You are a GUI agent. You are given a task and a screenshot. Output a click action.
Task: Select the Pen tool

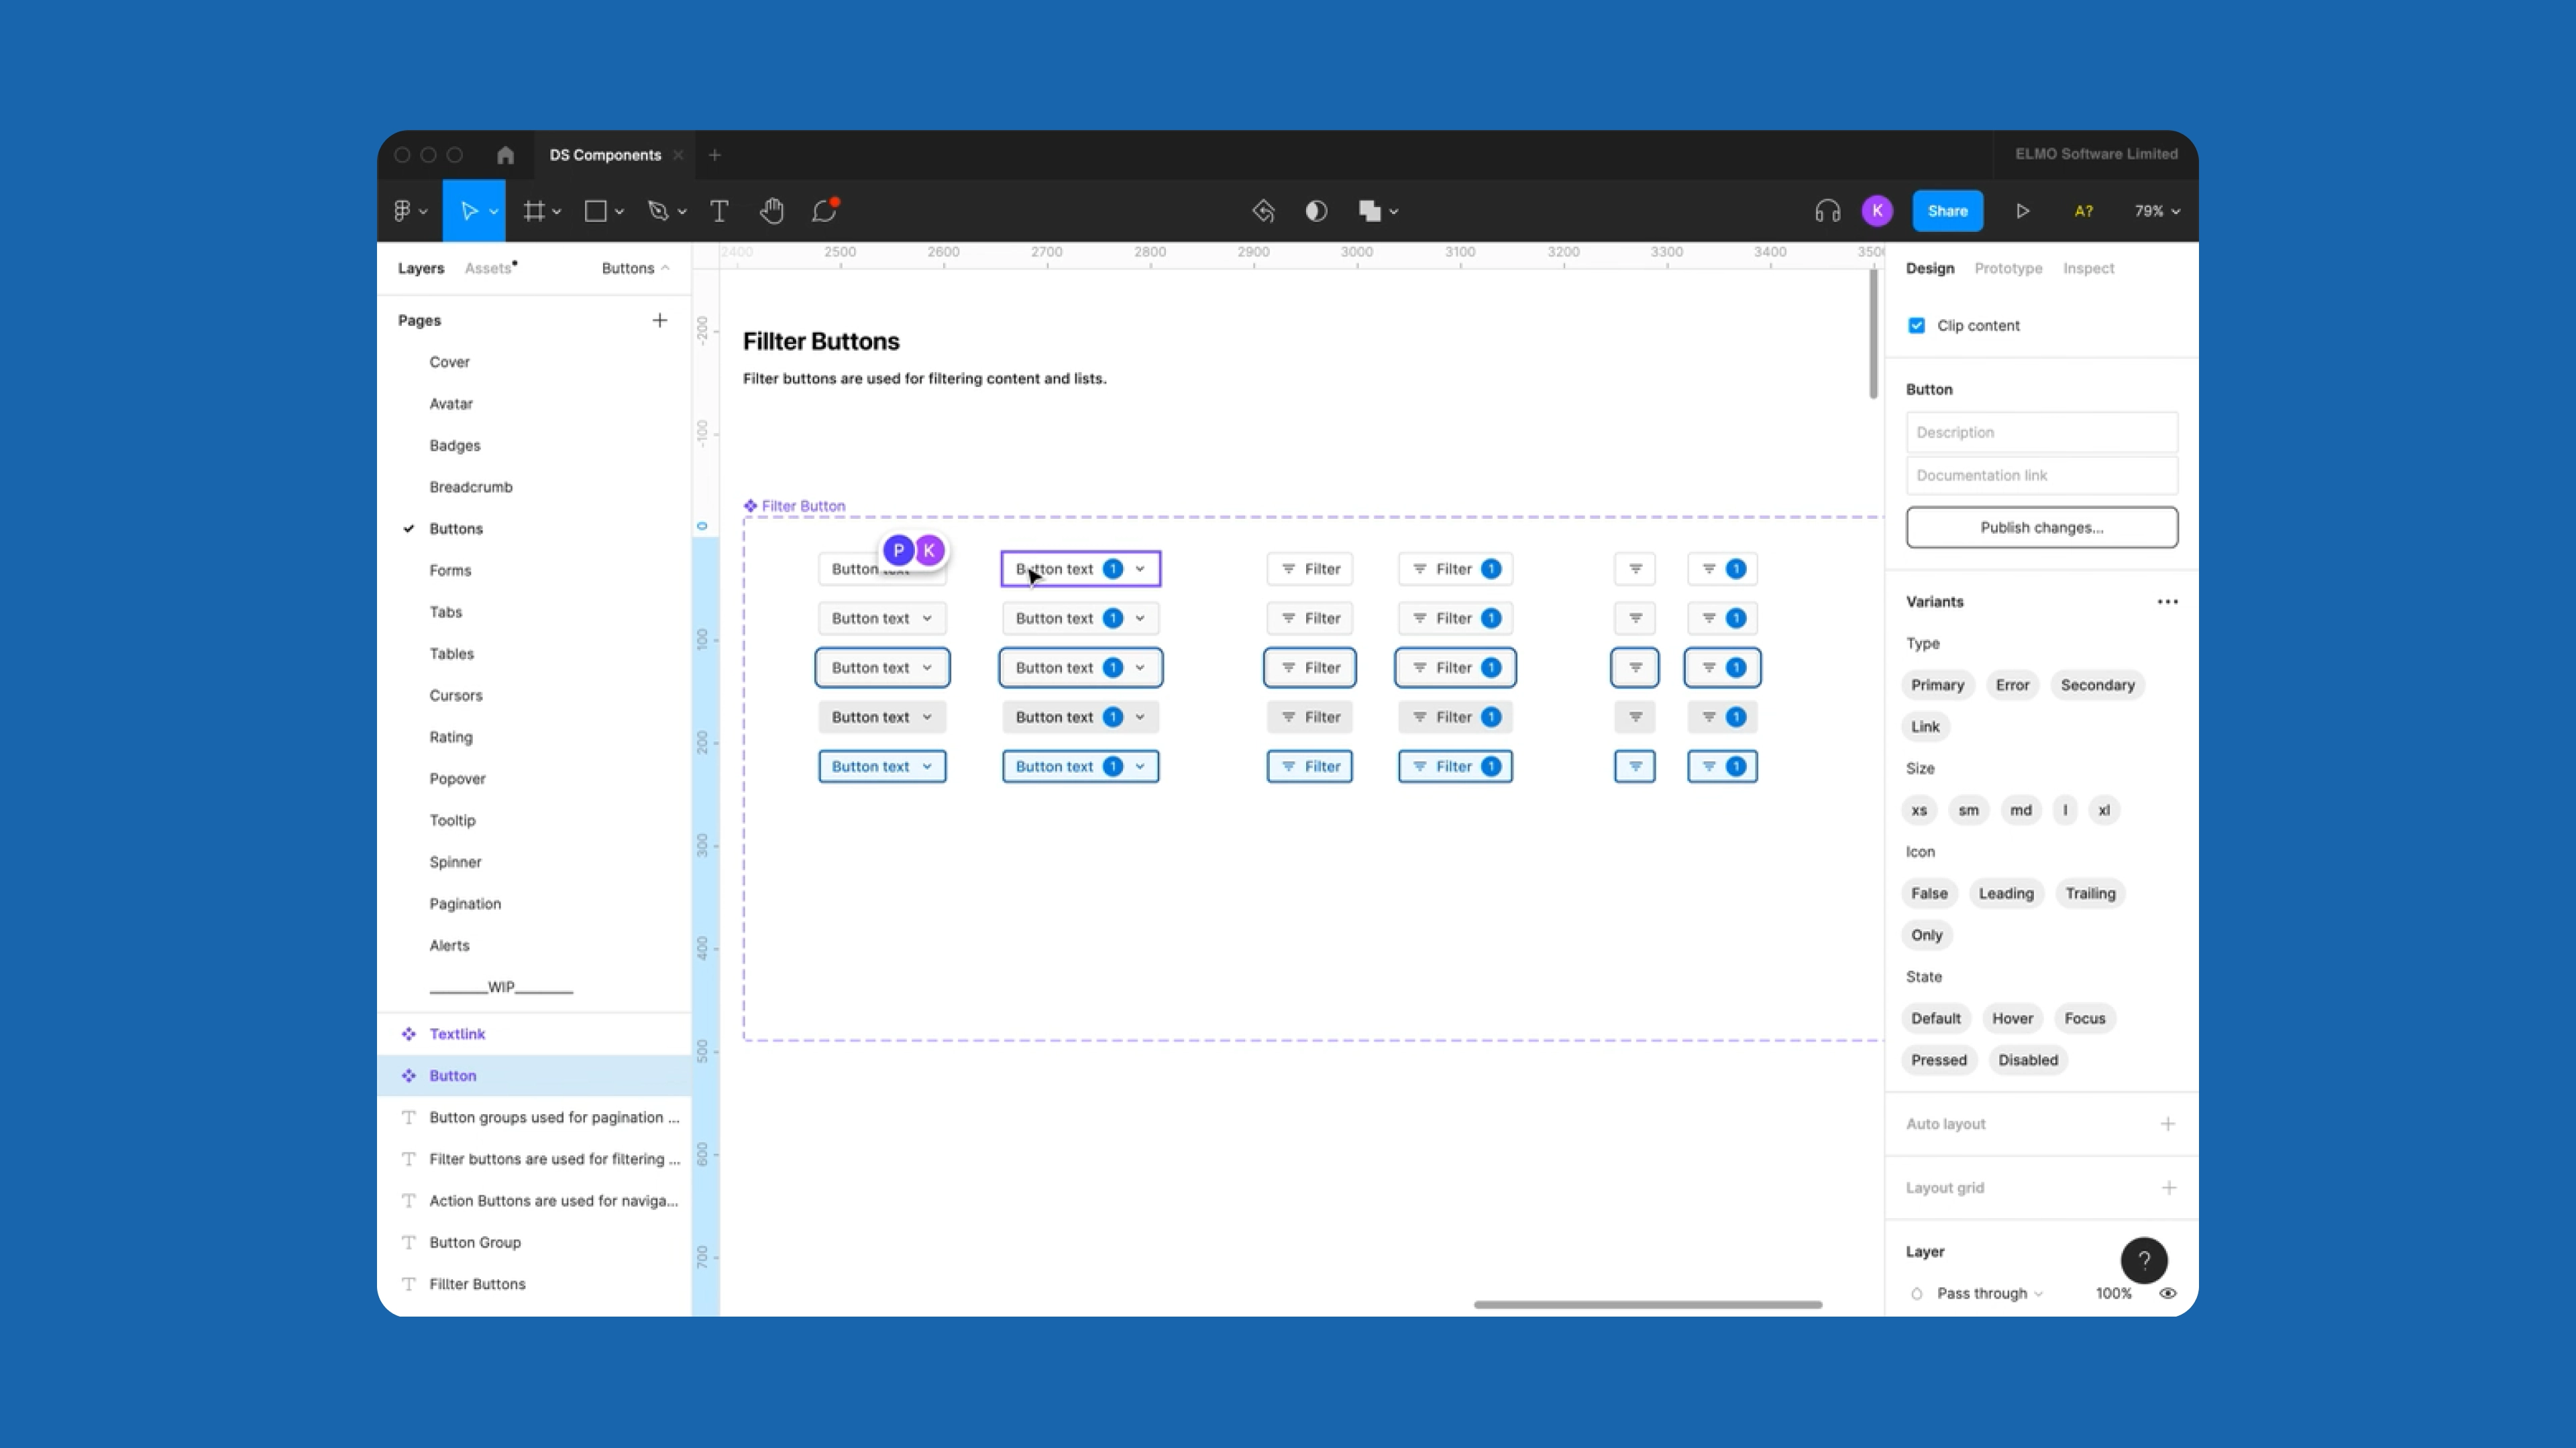point(657,211)
